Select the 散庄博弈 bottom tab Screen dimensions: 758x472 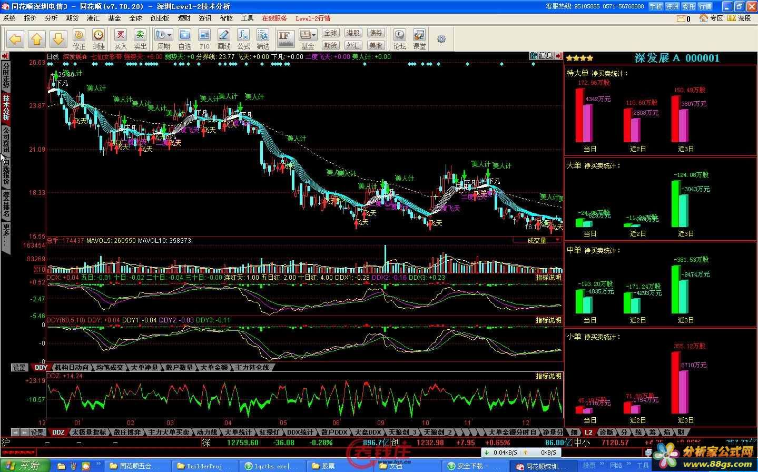pos(127,432)
